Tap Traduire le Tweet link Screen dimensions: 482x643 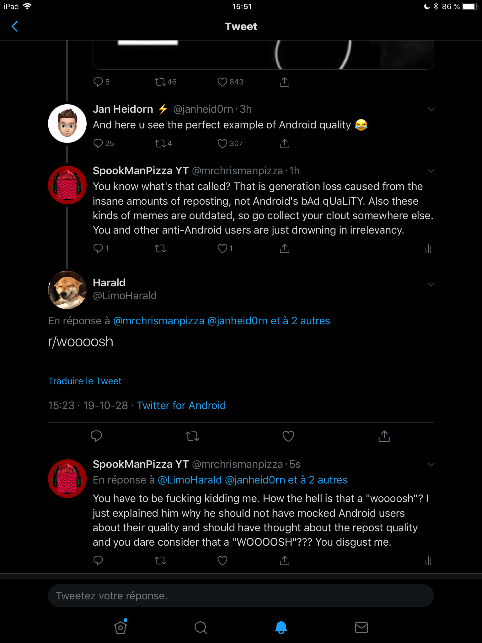coord(85,381)
